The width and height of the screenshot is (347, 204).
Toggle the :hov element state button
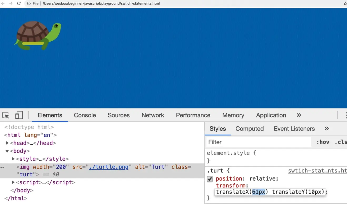pyautogui.click(x=323, y=142)
